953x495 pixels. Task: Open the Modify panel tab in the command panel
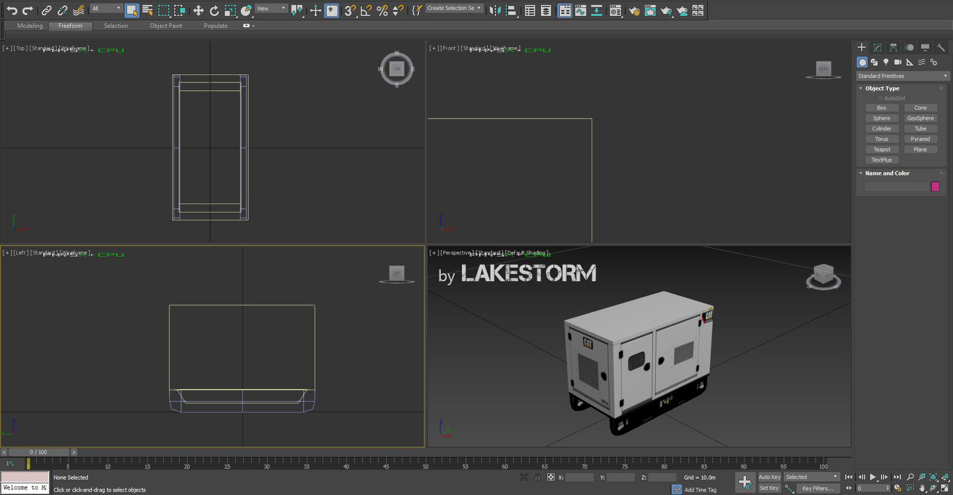pyautogui.click(x=878, y=48)
